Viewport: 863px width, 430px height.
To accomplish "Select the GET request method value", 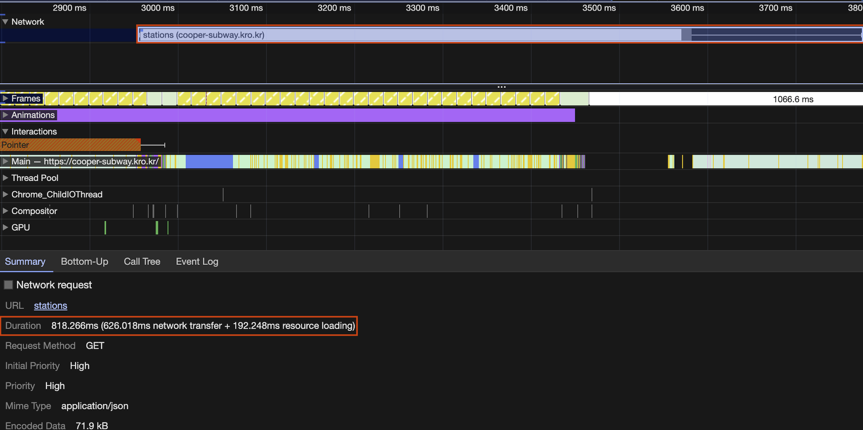I will [x=95, y=346].
